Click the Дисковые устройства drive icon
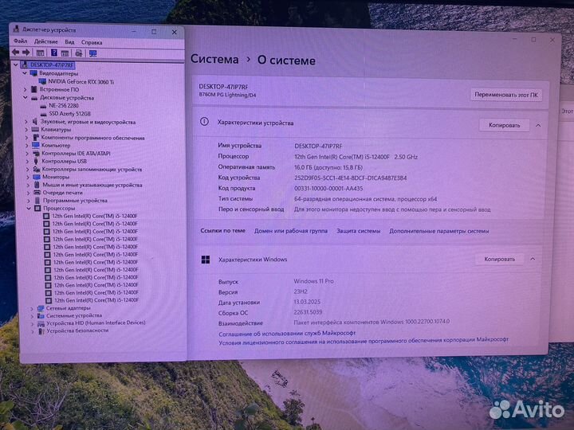The height and width of the screenshot is (430, 574). (x=34, y=98)
